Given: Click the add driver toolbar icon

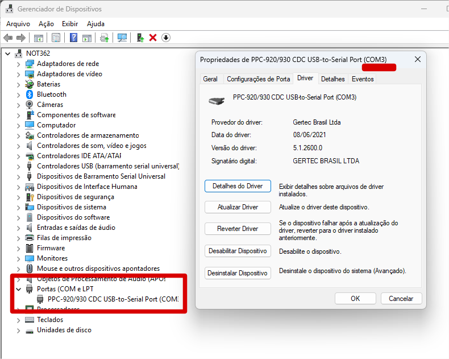Looking at the screenshot, I should 140,38.
